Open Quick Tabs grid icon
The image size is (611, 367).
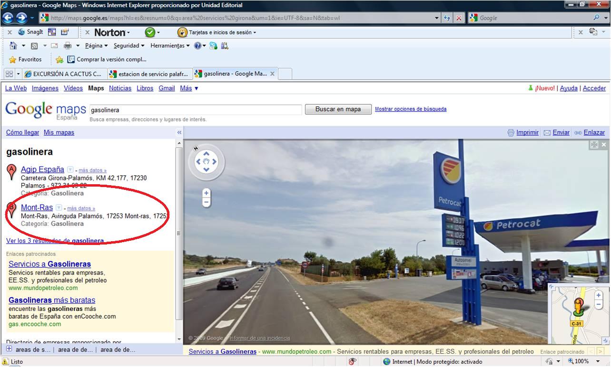9,74
